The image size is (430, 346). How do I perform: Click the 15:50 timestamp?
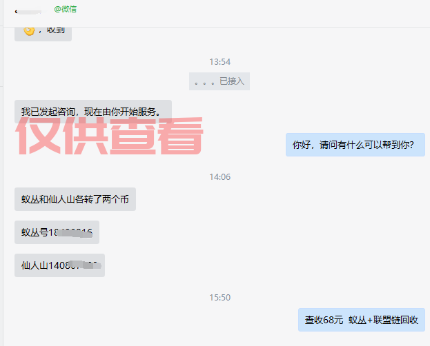(x=220, y=298)
